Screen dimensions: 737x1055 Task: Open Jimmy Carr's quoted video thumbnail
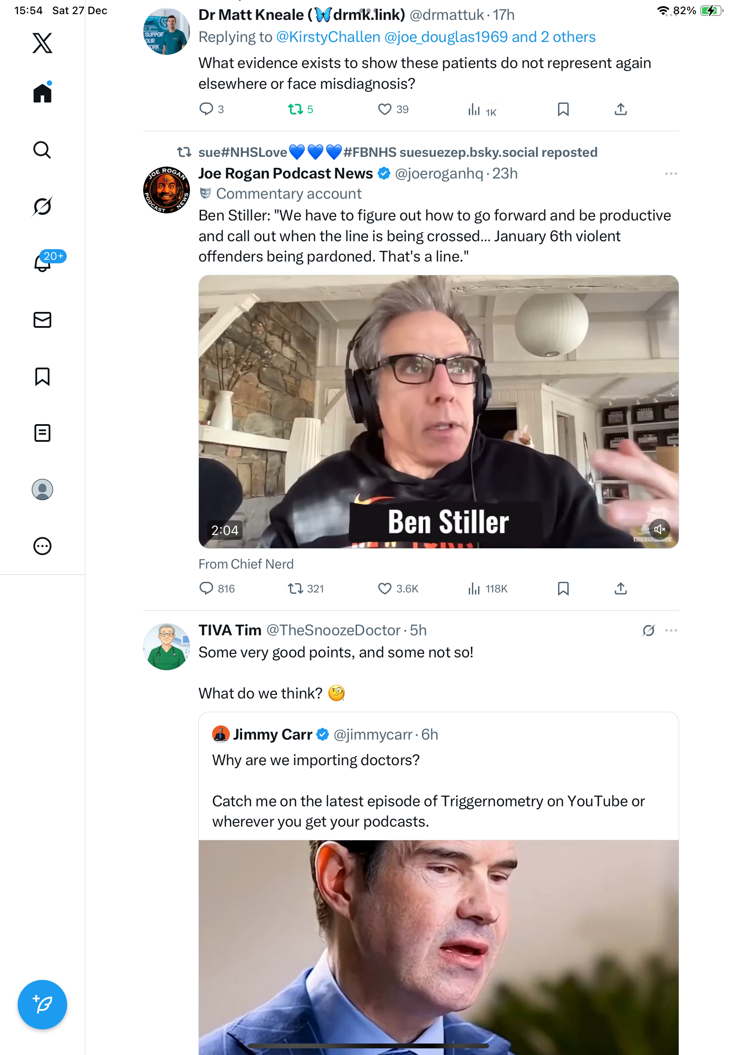click(x=438, y=947)
